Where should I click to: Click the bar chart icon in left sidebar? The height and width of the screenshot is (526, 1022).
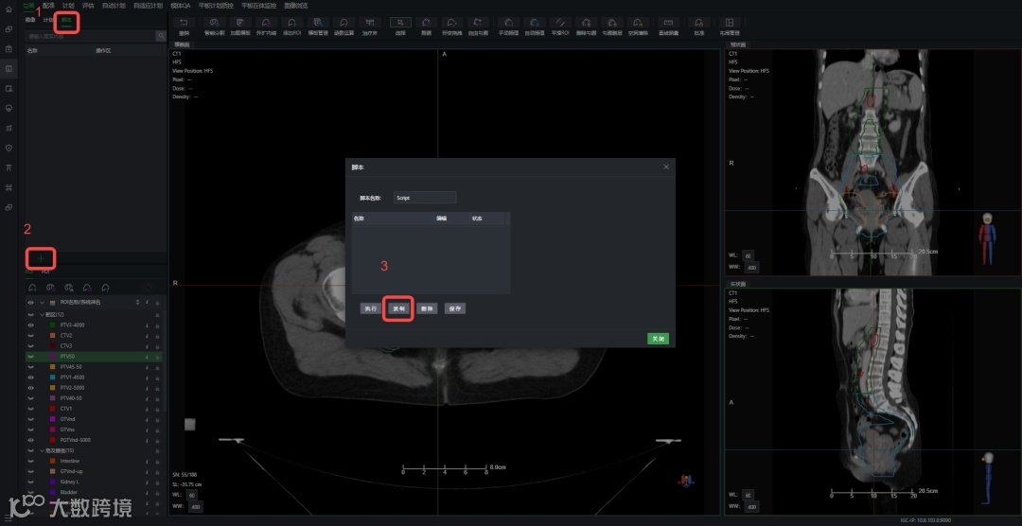[x=9, y=128]
